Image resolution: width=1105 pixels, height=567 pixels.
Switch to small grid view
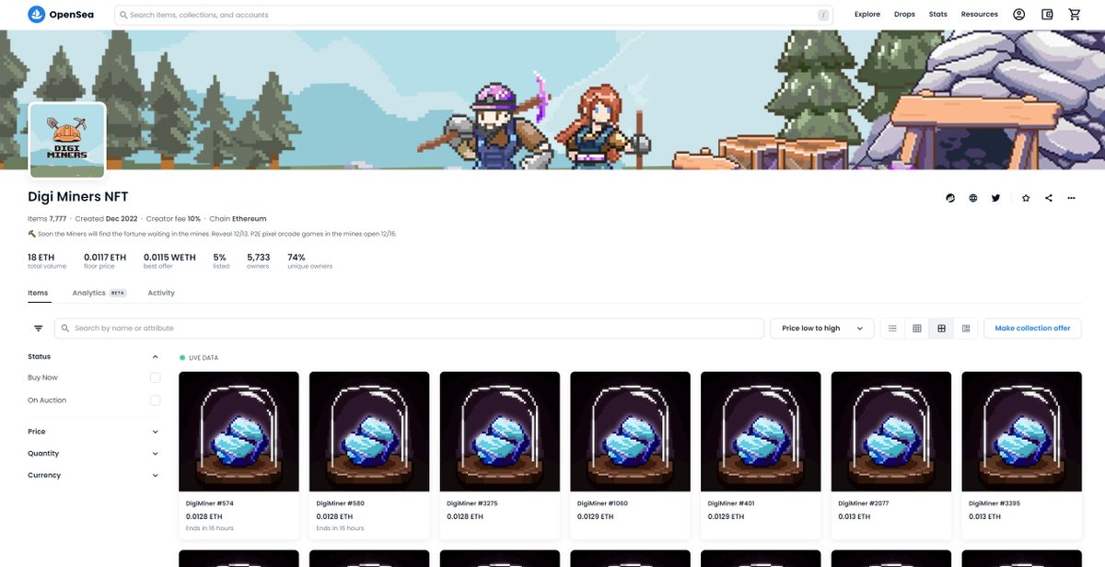917,329
